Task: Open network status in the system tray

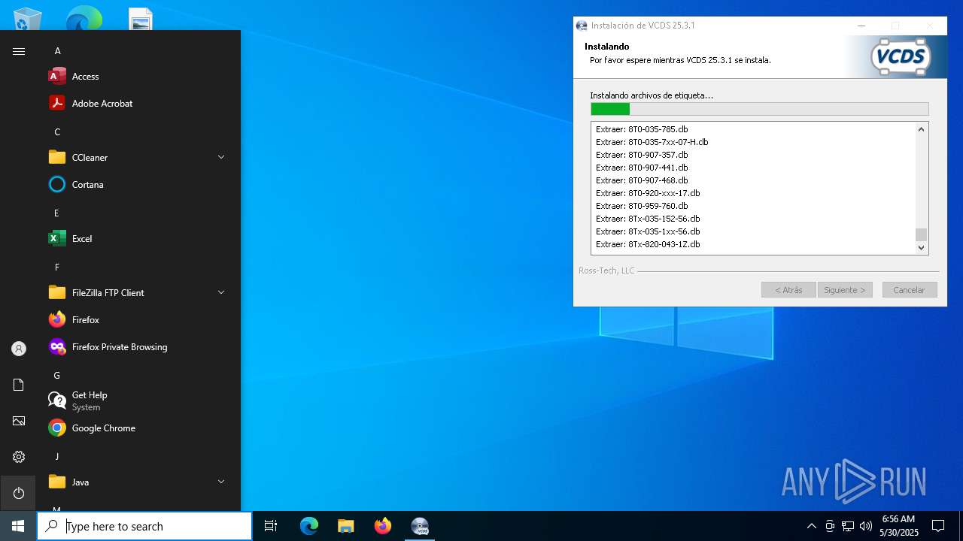Action: pyautogui.click(x=848, y=526)
